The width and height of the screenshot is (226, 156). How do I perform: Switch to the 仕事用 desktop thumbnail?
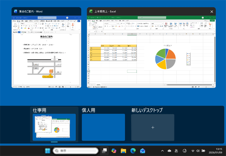(x=54, y=127)
